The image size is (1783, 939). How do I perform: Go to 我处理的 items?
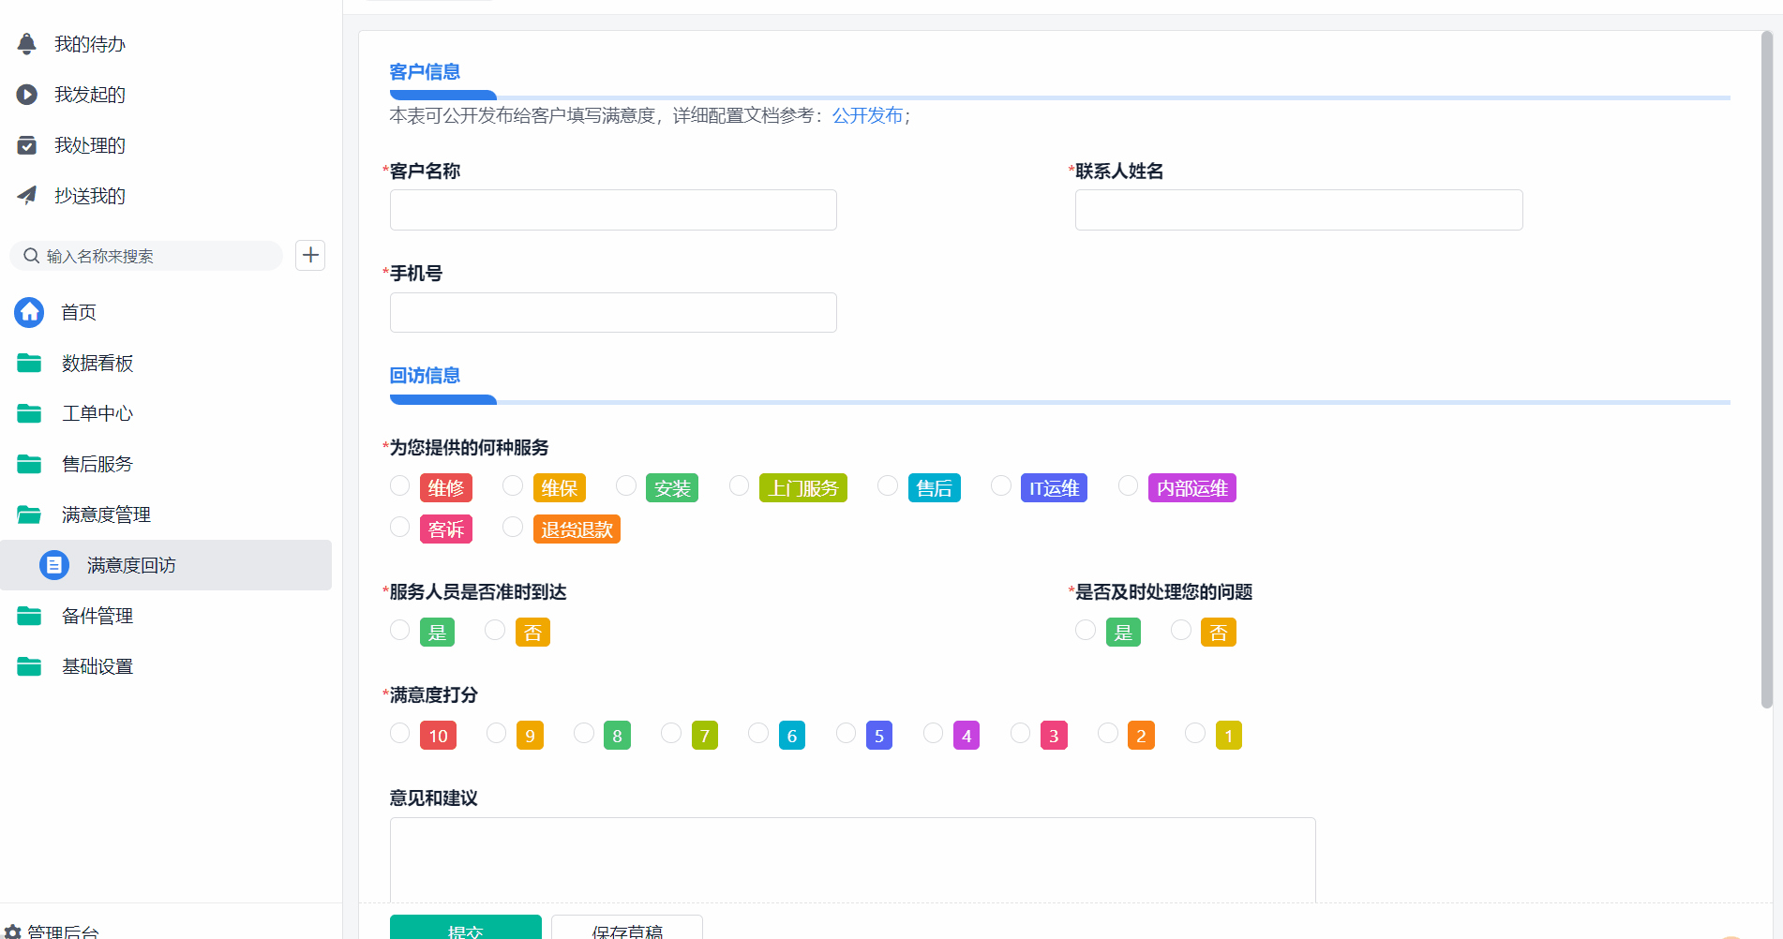pos(90,145)
